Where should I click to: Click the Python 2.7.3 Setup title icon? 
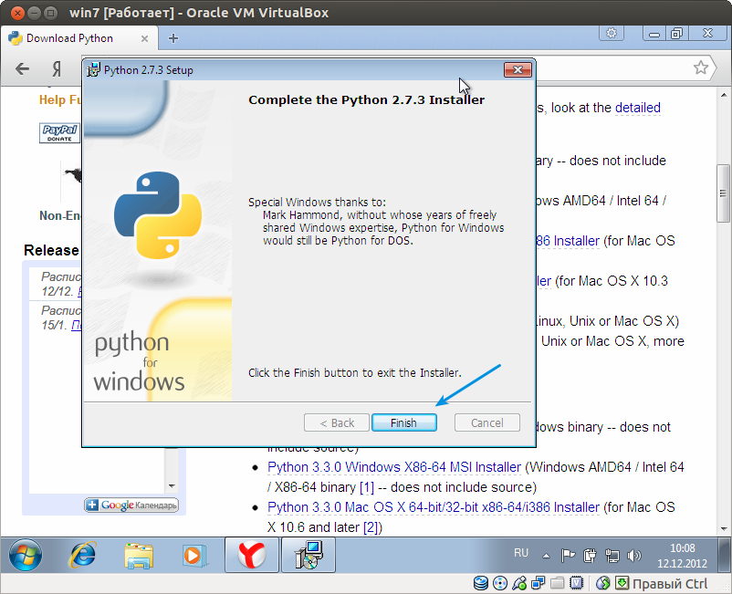pos(93,70)
